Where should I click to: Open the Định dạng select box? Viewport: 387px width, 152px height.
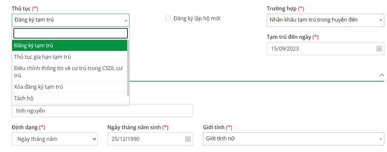(x=55, y=139)
